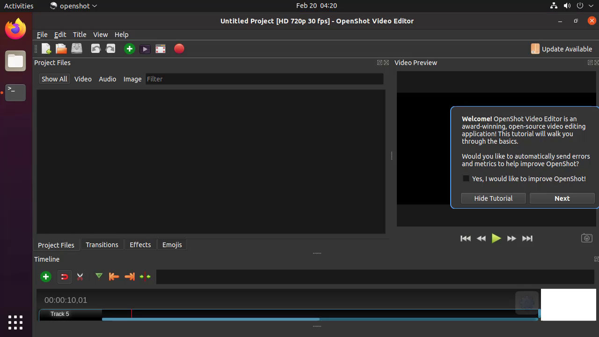Click the Hide Tutorial button
This screenshot has width=599, height=337.
coord(493,198)
